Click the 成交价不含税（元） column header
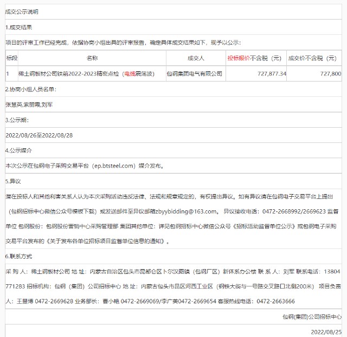Viewport: 347px width, 337px height. 312,58
